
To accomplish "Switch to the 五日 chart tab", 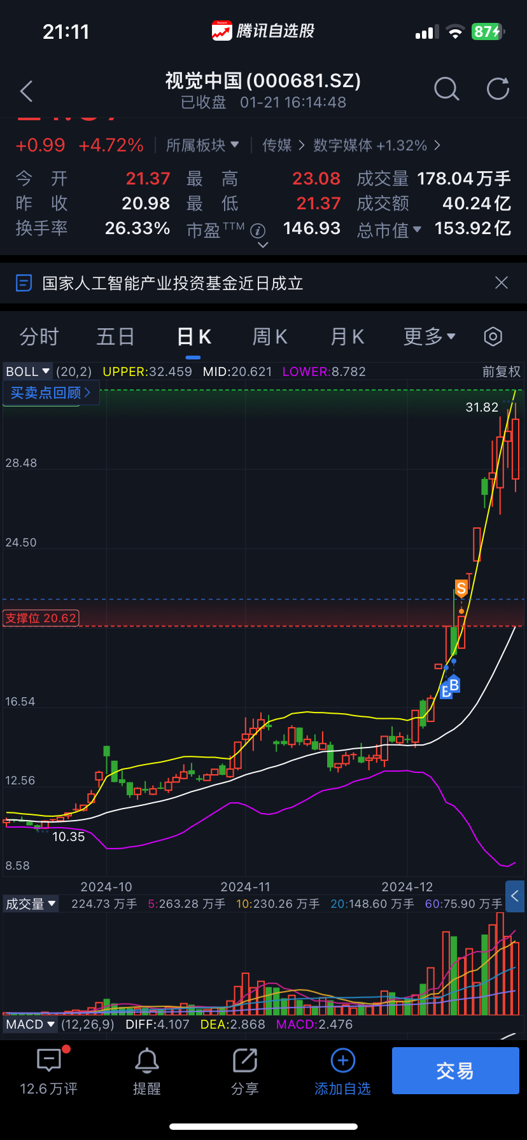I will pyautogui.click(x=115, y=337).
